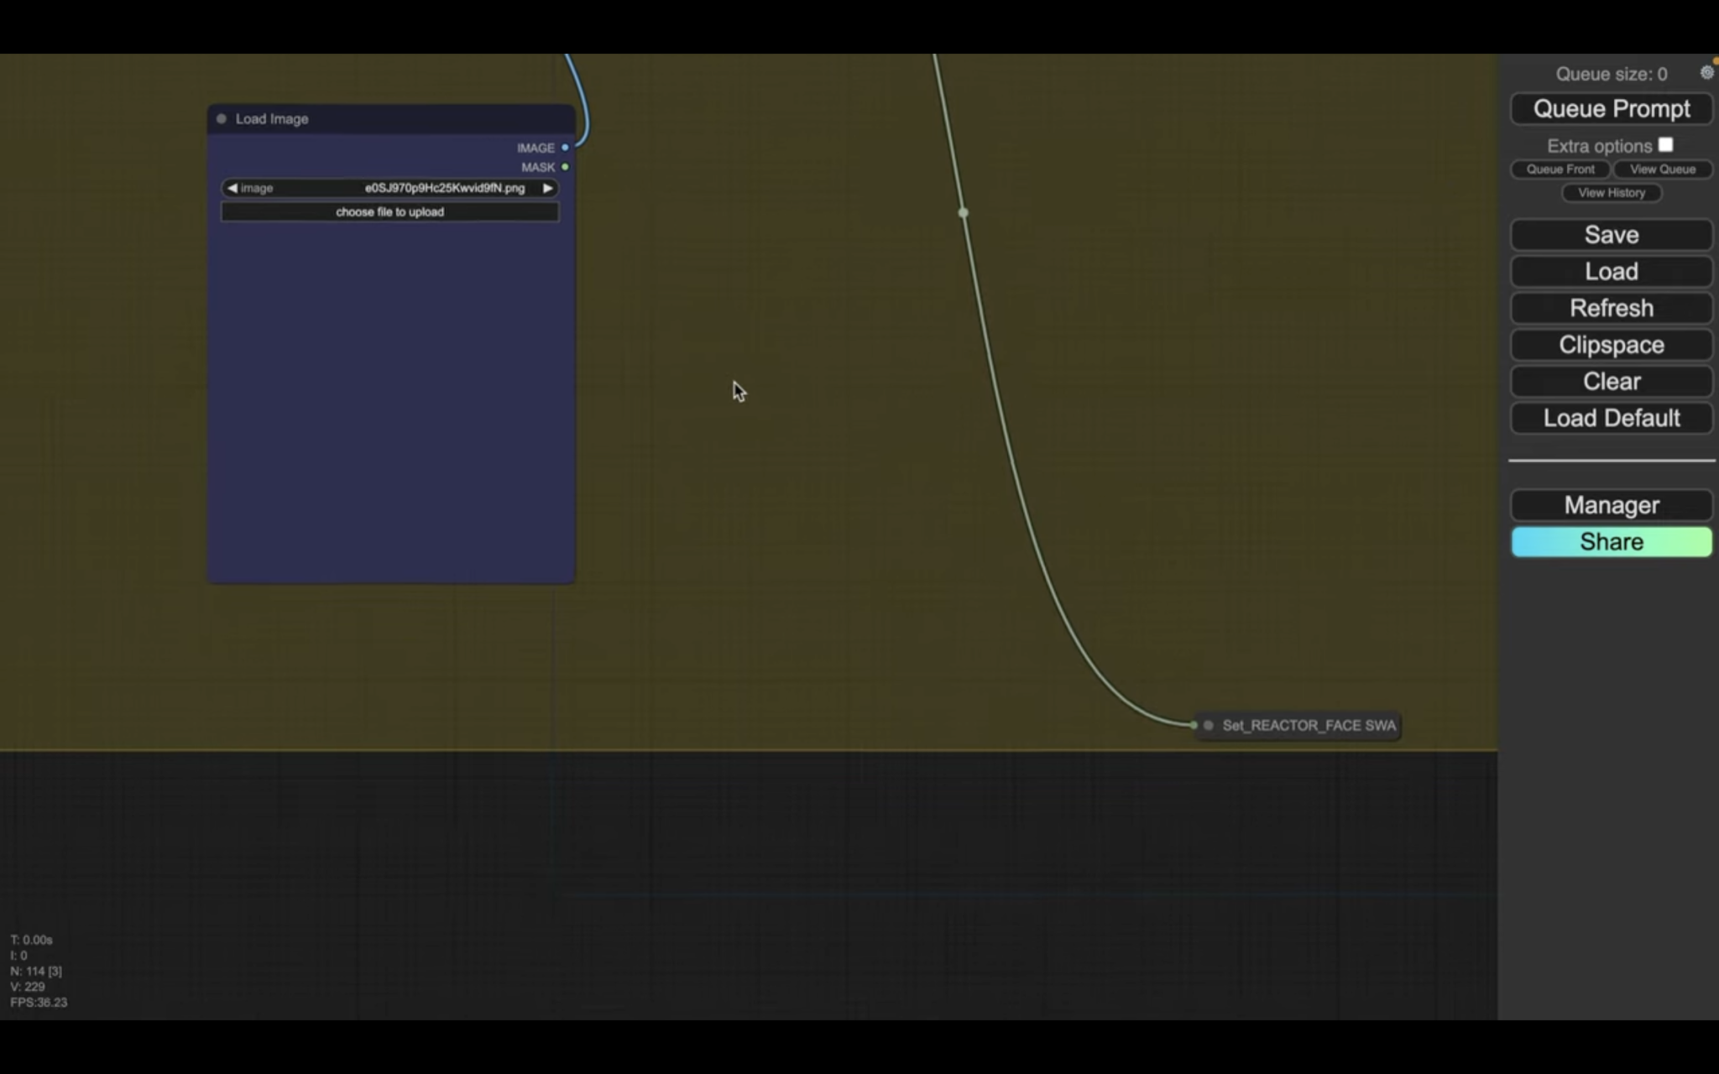
Task: Click choose file to upload
Action: (389, 212)
